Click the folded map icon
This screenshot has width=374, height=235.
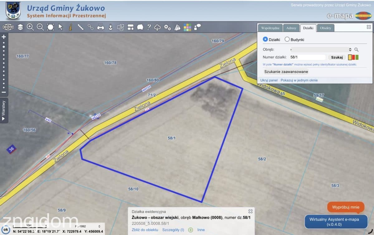point(177,27)
